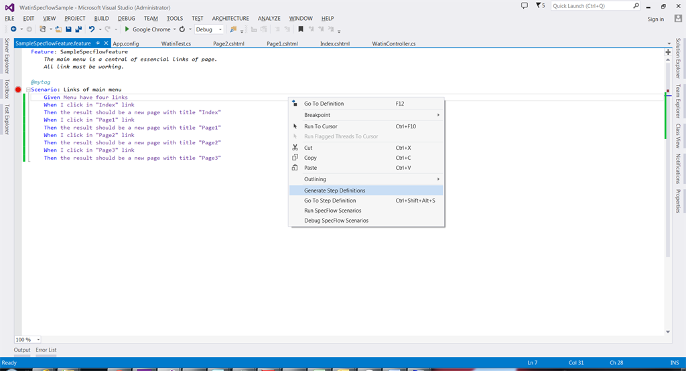Toggle the red breakpoint on Scenario line

18,90
